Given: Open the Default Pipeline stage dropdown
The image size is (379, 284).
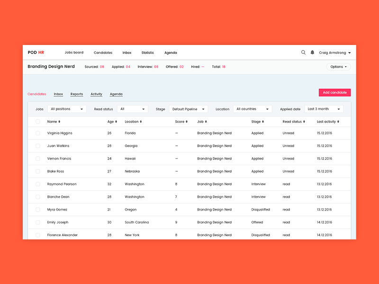Looking at the screenshot, I should (x=188, y=109).
